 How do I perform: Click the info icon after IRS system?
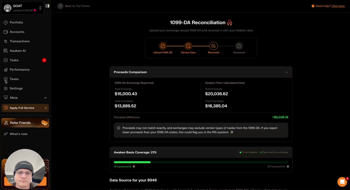[232, 132]
